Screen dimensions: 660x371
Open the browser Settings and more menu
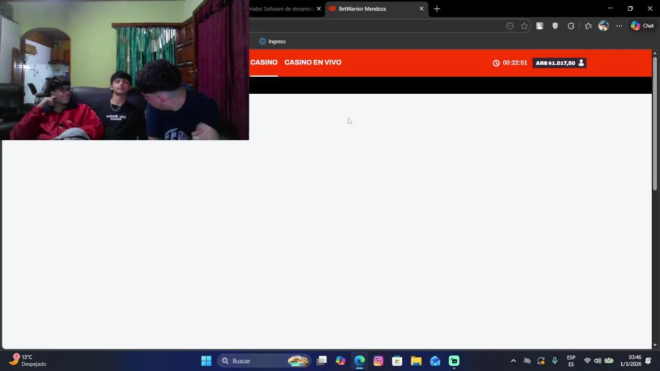tap(619, 26)
